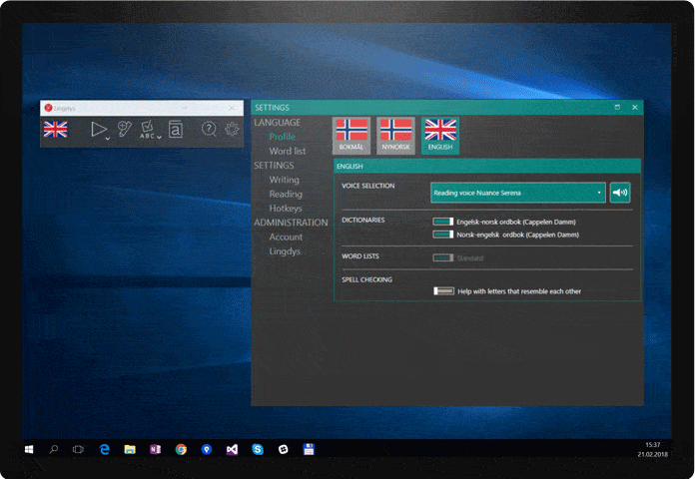
Task: Open the Reading voice Nuance Serena dropdown
Action: tap(517, 193)
